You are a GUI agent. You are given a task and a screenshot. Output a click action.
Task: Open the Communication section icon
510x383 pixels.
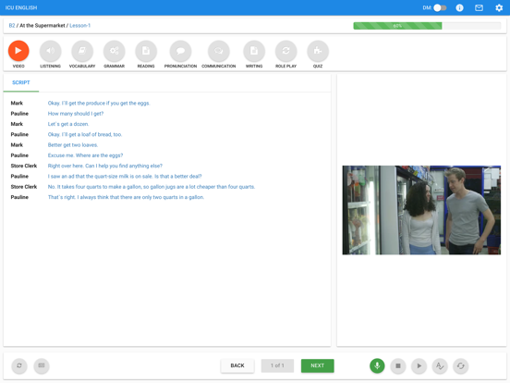[x=219, y=51]
